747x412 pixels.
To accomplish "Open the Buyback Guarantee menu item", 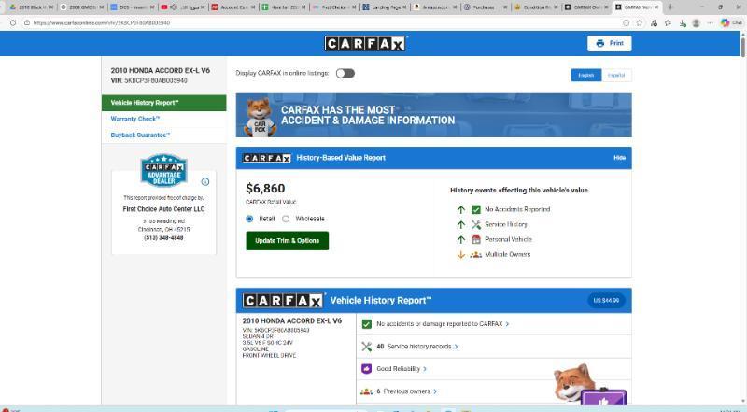I will (140, 135).
